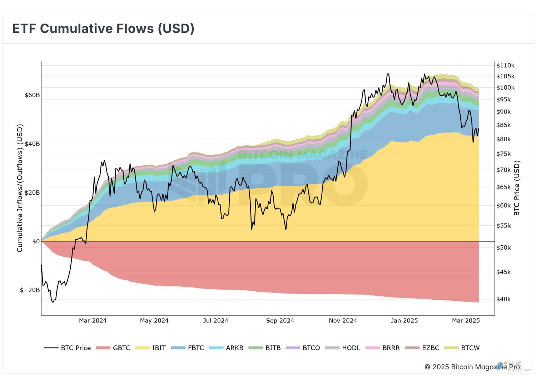The image size is (536, 376).
Task: Click the Jan 2025 x-axis label
Action: (x=405, y=321)
